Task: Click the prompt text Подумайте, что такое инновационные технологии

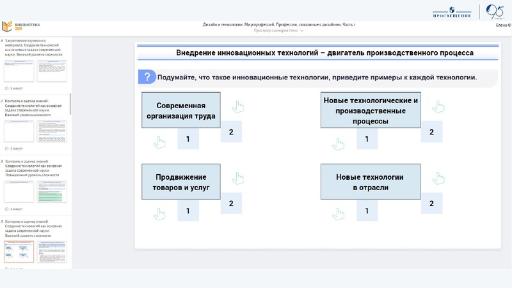Action: pos(317,77)
